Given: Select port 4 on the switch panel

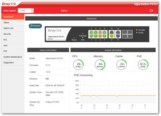Looking at the screenshot, I should tap(96, 33).
